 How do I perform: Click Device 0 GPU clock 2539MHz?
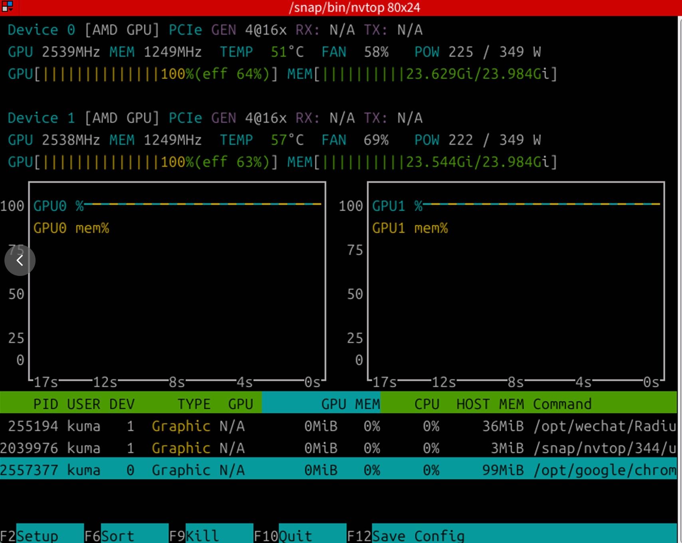pyautogui.click(x=71, y=52)
